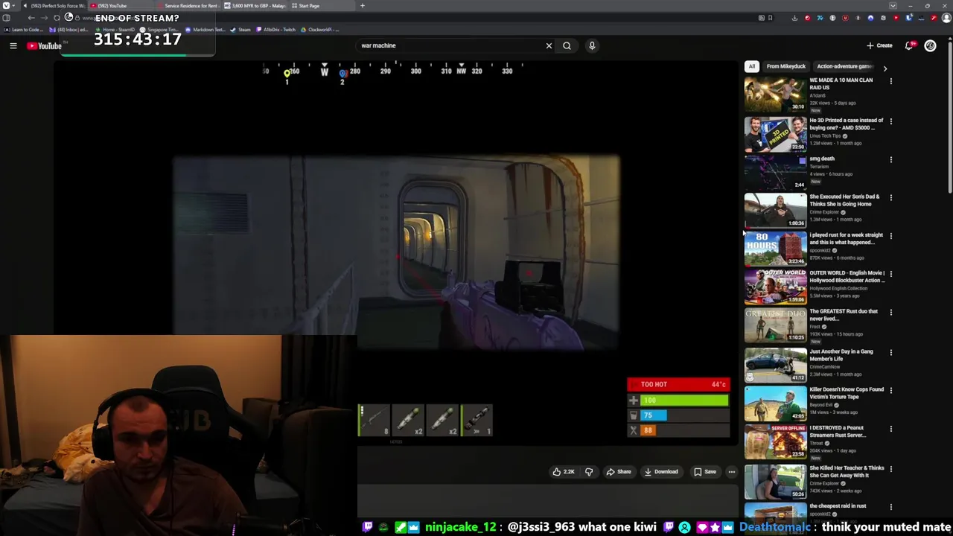Screen dimensions: 953x536
Task: Open the YouTube hamburger guide menu
Action: (13, 46)
